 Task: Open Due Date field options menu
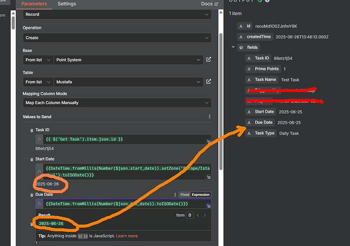point(175,195)
